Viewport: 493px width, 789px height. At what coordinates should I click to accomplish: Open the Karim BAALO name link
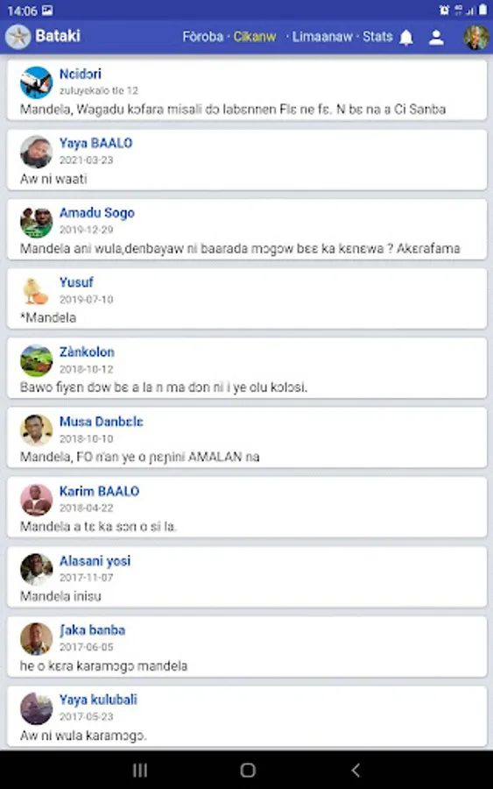[x=100, y=491]
